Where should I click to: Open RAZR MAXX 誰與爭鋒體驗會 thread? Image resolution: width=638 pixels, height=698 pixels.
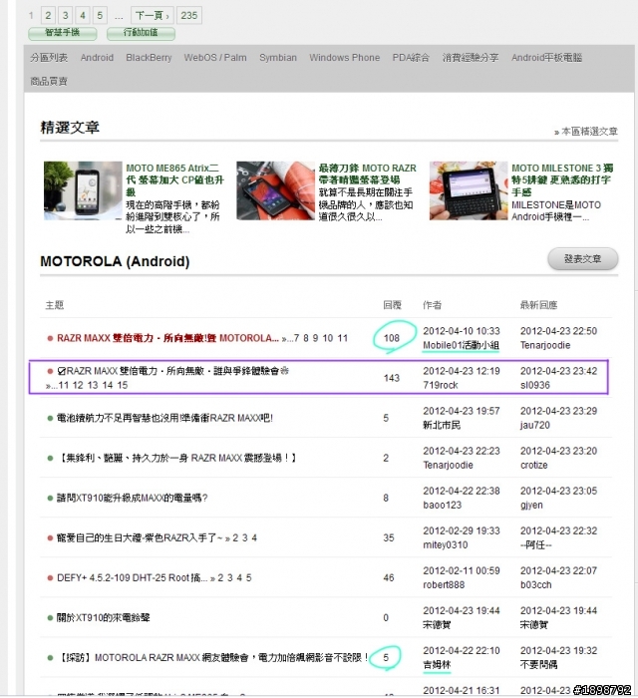click(x=172, y=371)
